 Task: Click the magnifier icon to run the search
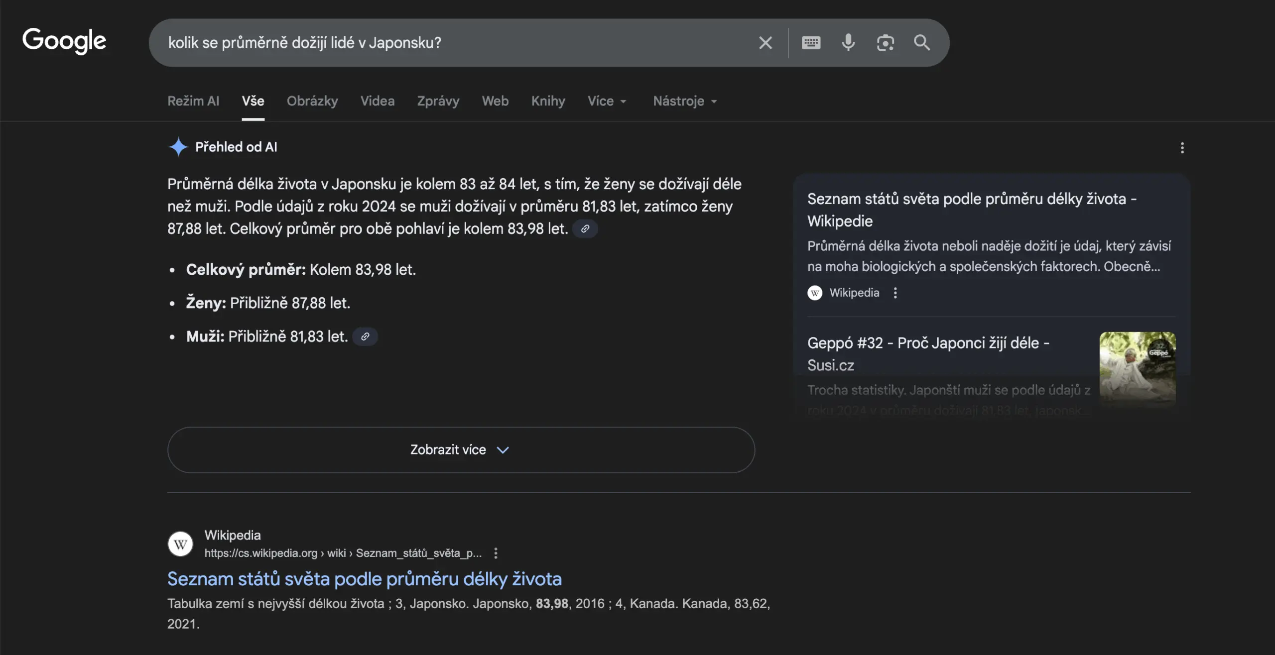point(922,43)
